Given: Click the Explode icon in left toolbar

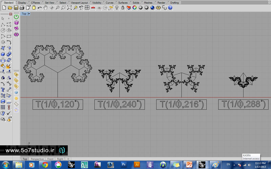Looking at the screenshot, I should (x=9, y=66).
